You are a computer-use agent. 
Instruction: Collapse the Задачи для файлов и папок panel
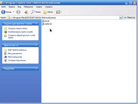click(36, 23)
